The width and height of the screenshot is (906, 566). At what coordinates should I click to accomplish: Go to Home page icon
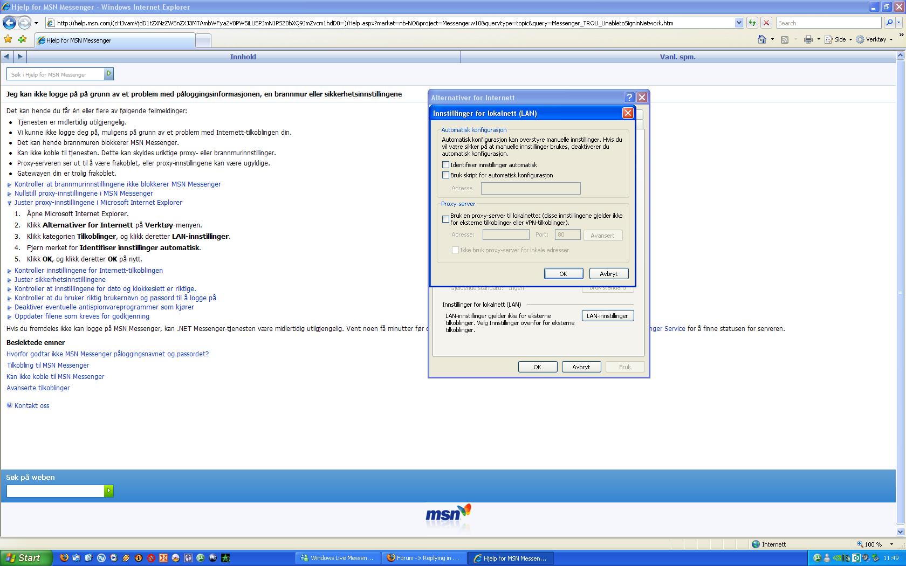[762, 39]
